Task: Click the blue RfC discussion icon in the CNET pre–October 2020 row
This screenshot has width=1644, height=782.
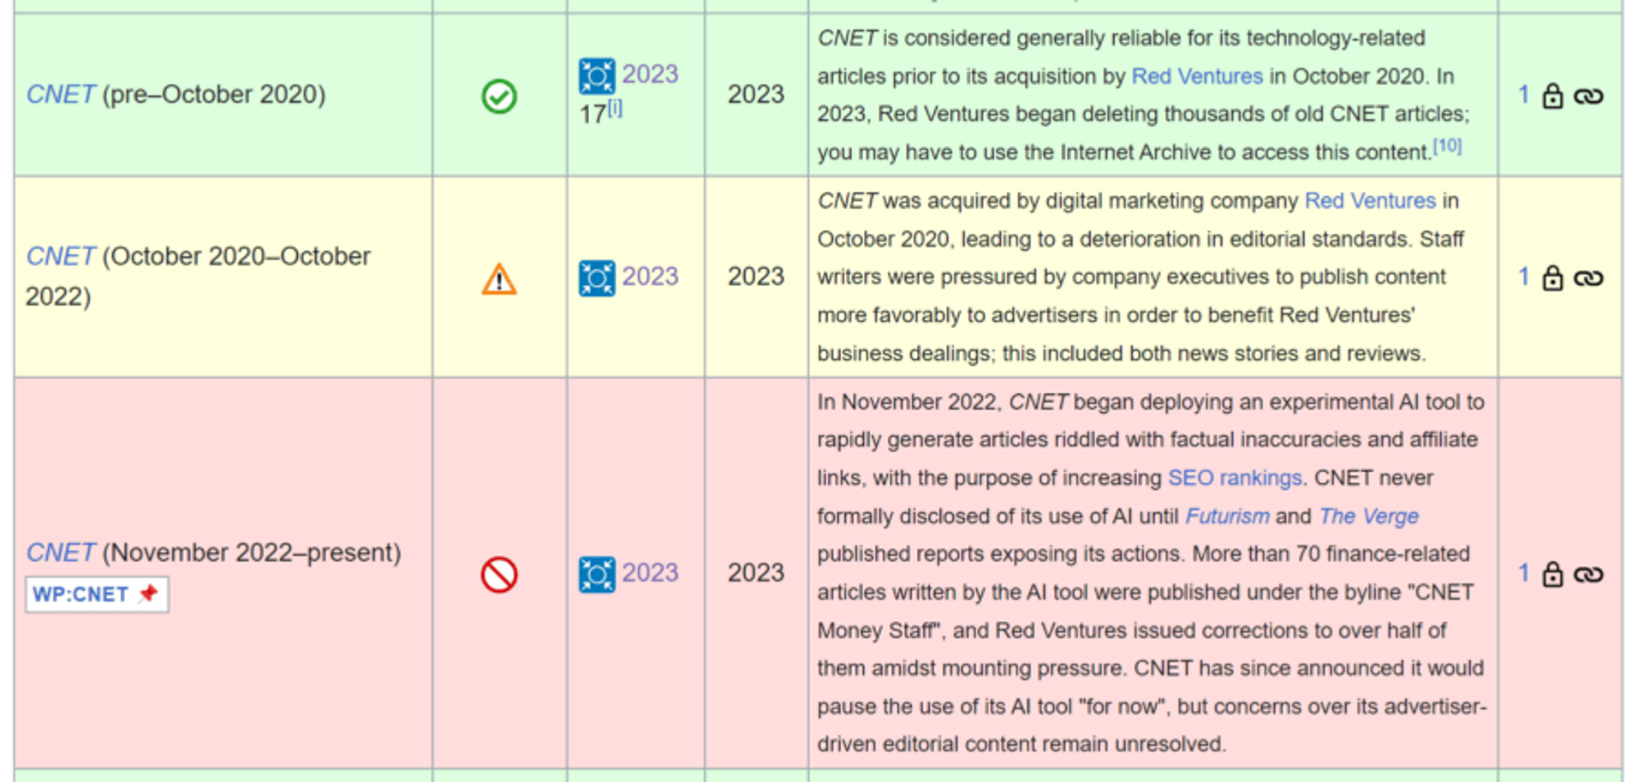Action: tap(597, 76)
